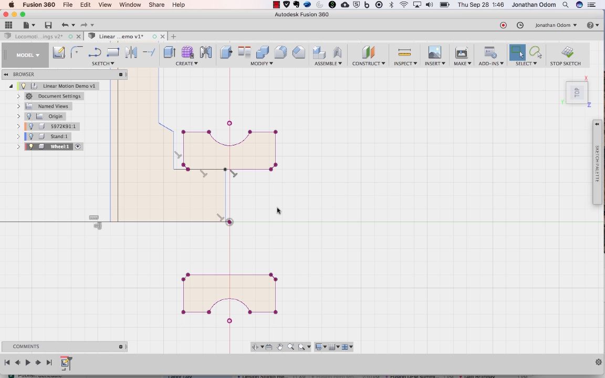This screenshot has width=605, height=378.
Task: Open the MODEL workspace dropdown
Action: point(28,55)
